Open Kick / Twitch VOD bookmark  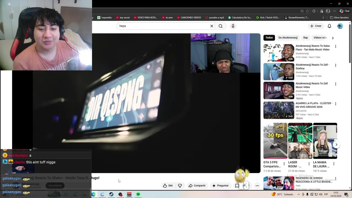pyautogui.click(x=268, y=18)
